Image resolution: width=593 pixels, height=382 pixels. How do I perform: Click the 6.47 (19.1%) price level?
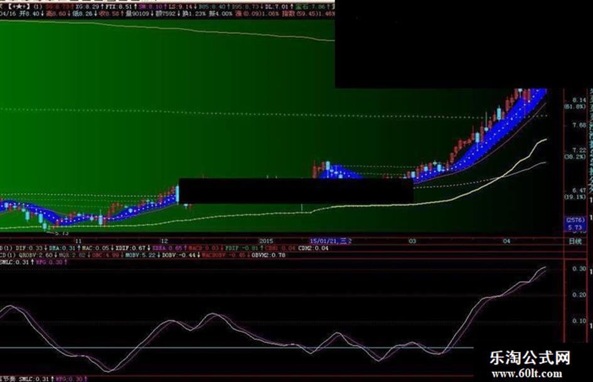pos(575,194)
